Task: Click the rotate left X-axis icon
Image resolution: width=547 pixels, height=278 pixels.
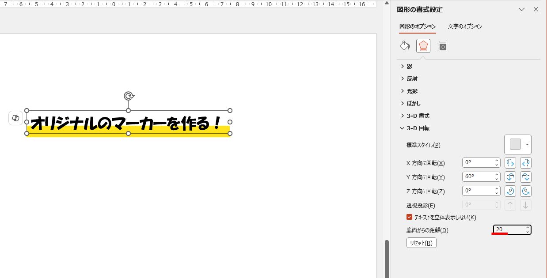Action: [510, 163]
